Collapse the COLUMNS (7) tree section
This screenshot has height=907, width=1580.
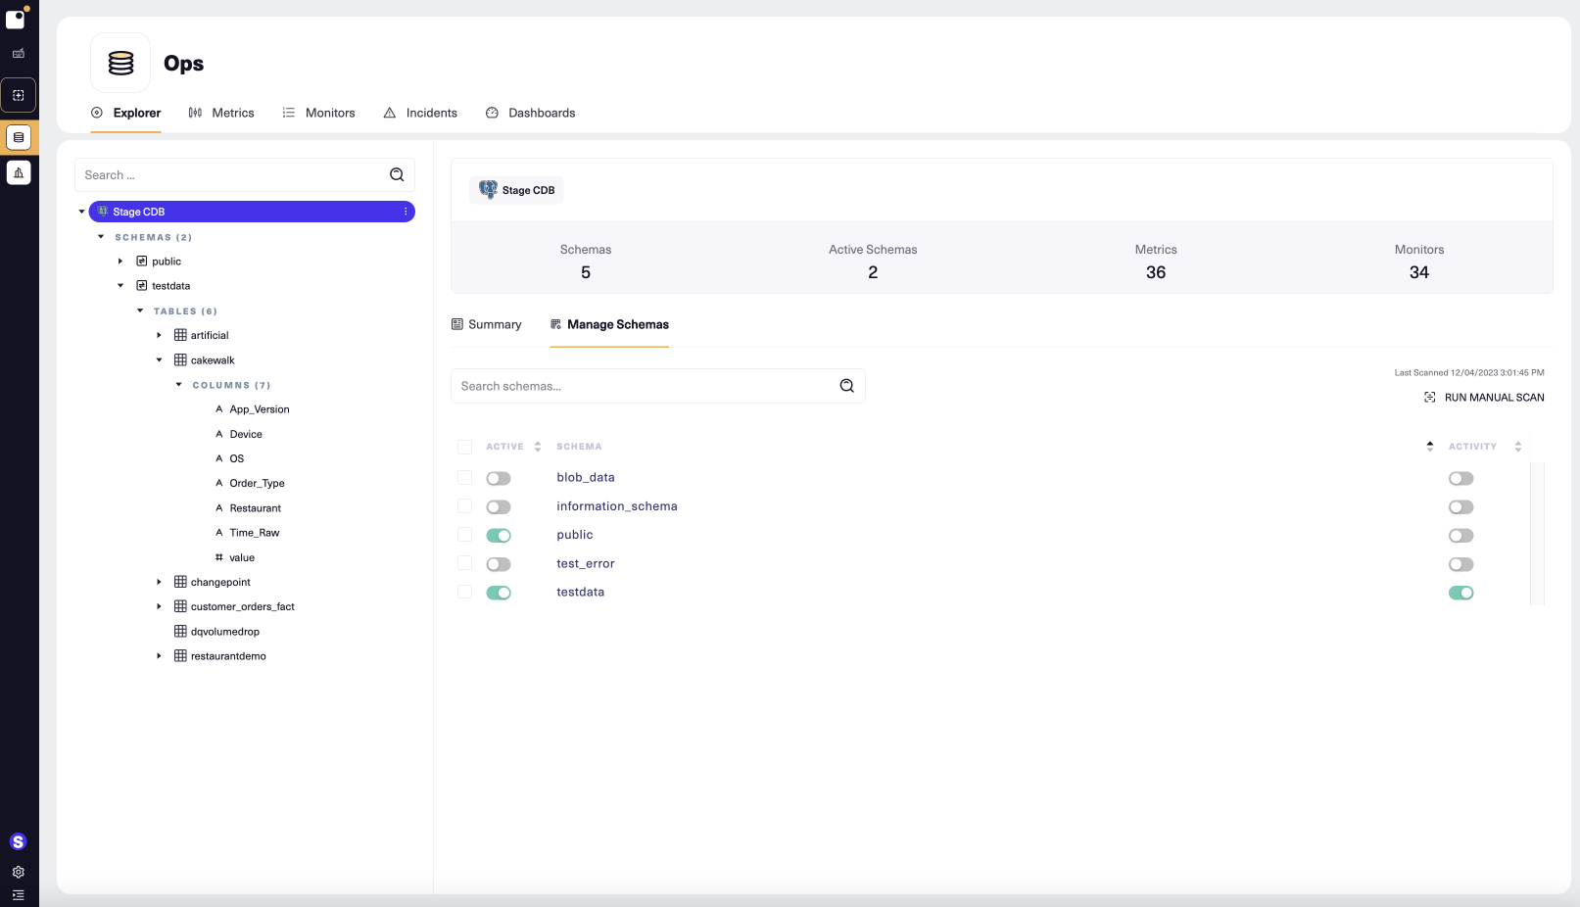click(x=178, y=385)
